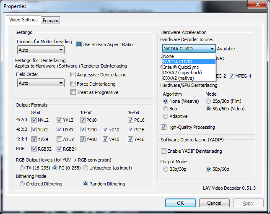Choose DXVA2 (native) in decoder list
This screenshot has height=214, width=270.
tap(189, 78)
